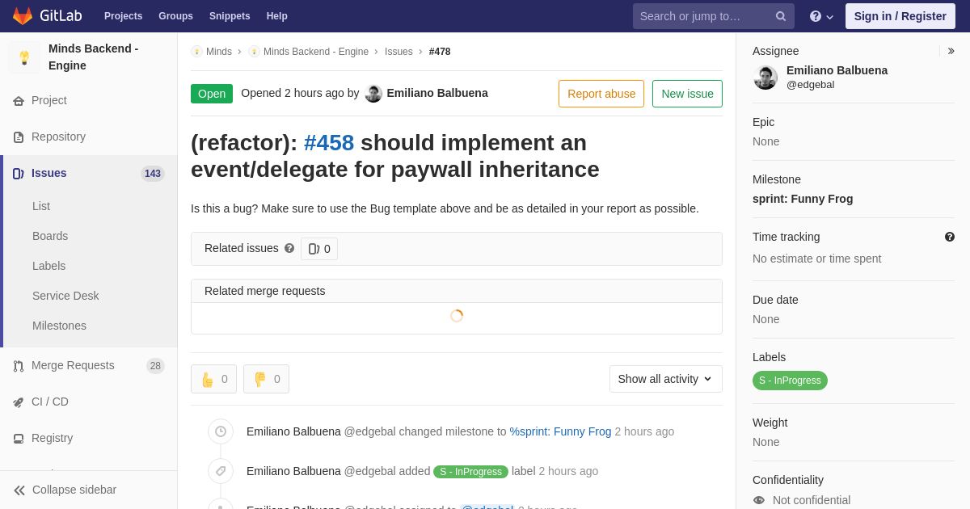
Task: Click Emiliano Balbuena's avatar beside 'Opened 2 hours ago by'
Action: (x=373, y=94)
